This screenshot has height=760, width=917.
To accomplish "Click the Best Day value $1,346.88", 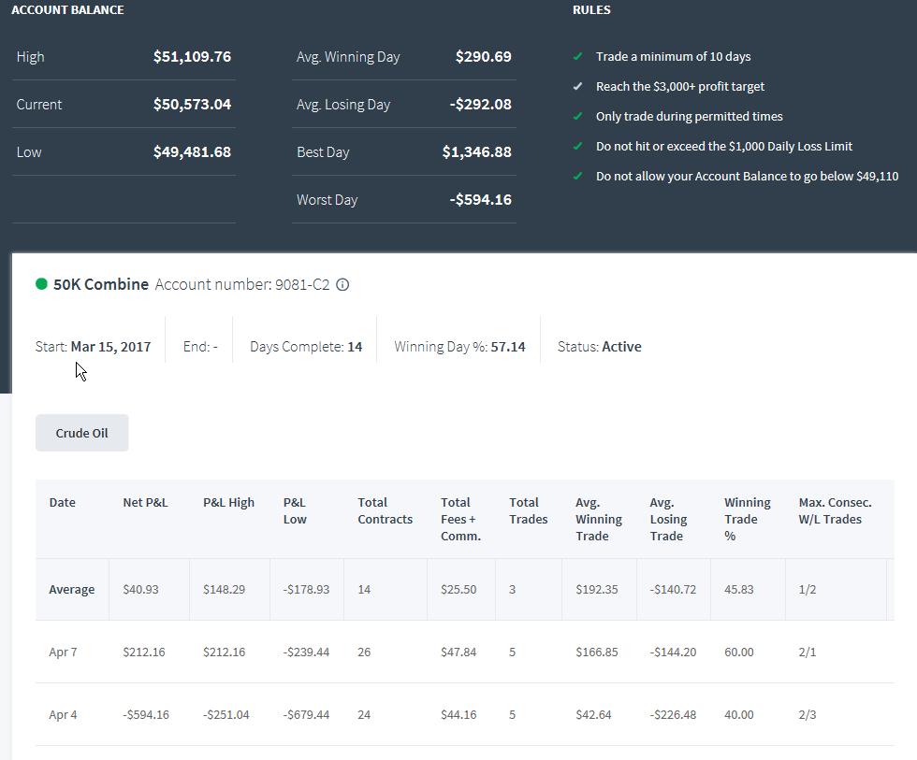I will click(x=476, y=151).
